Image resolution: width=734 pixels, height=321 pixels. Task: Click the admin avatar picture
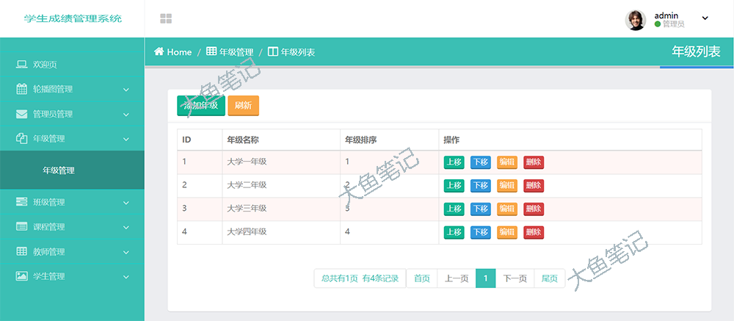click(x=636, y=20)
